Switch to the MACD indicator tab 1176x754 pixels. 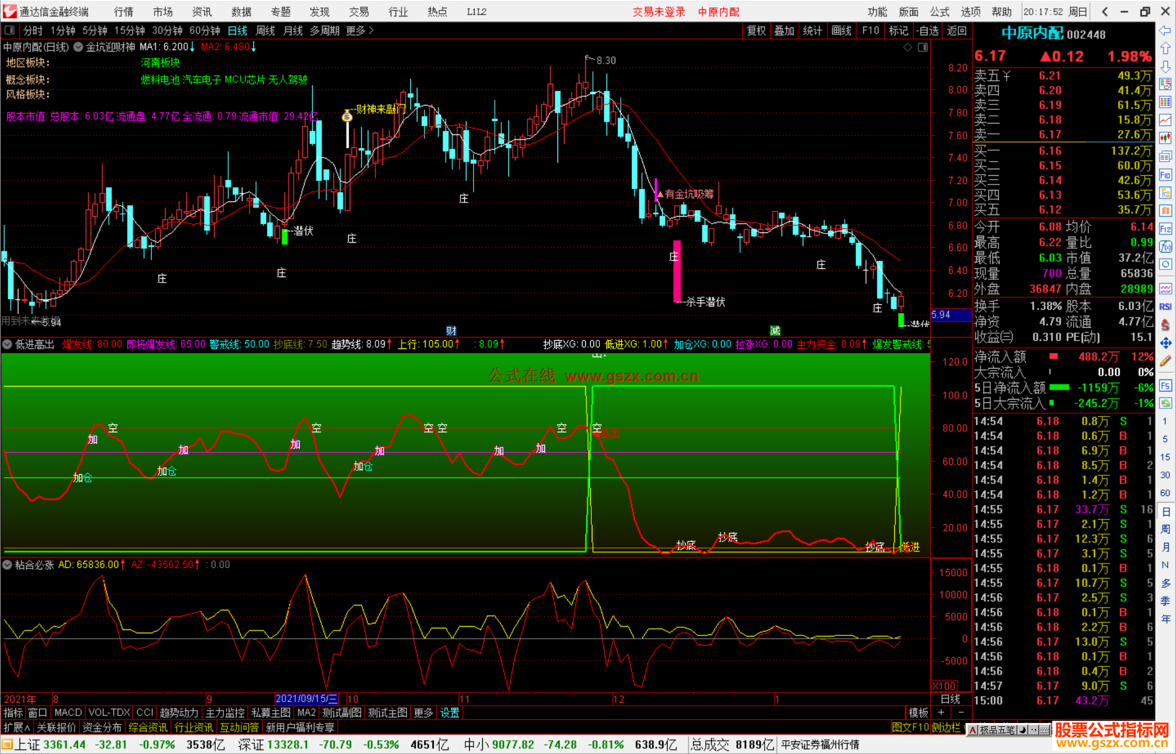(x=68, y=713)
